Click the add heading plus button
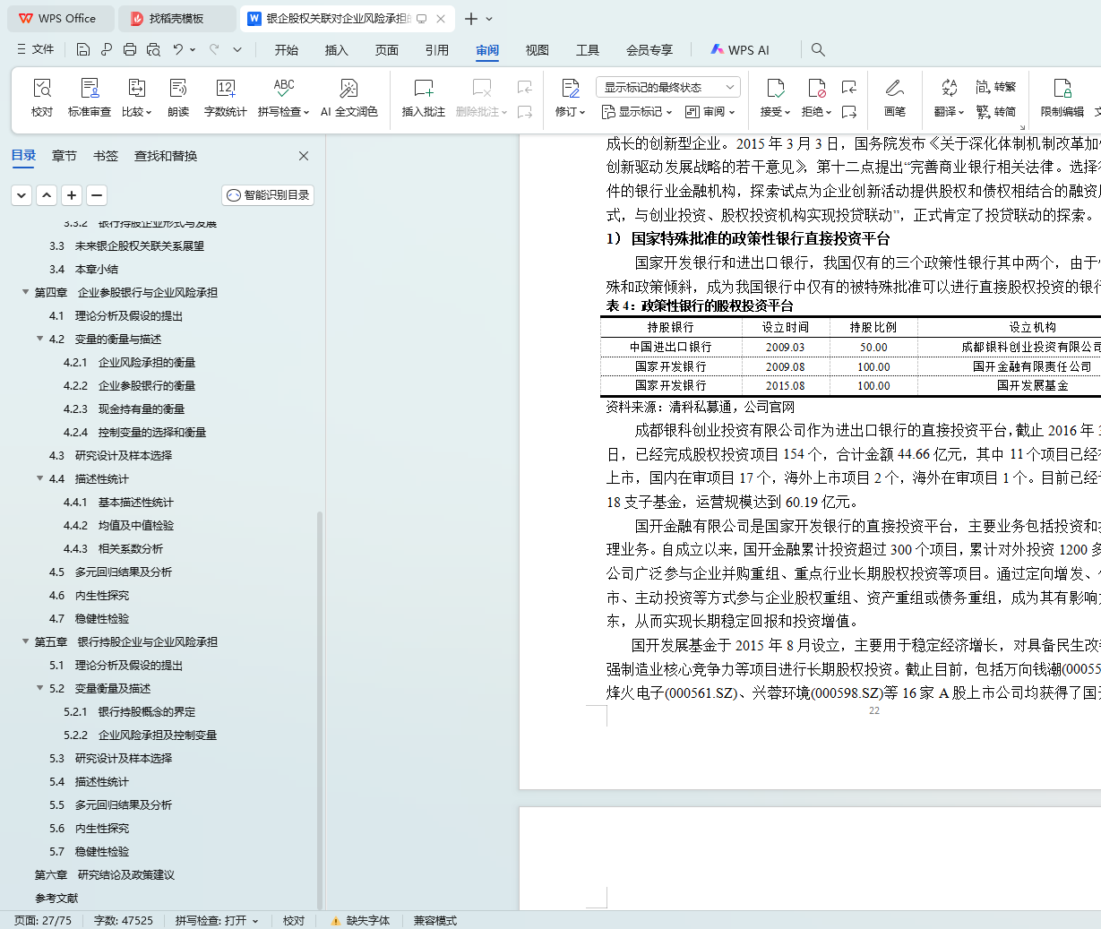 [x=72, y=194]
